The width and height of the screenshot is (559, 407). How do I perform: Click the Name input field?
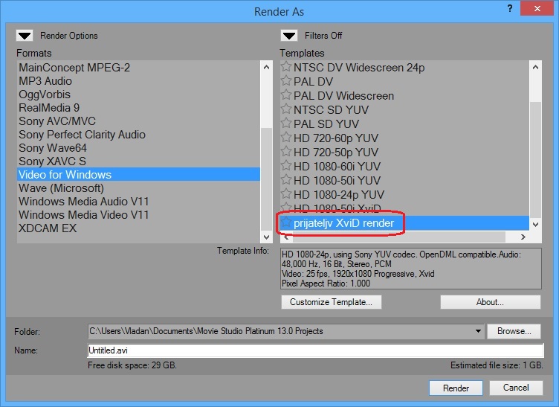[x=315, y=350]
